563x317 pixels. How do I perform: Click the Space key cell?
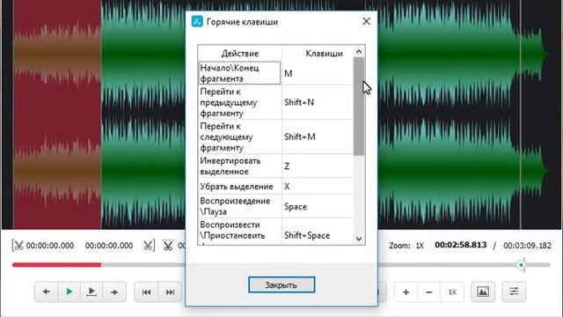pyautogui.click(x=318, y=206)
